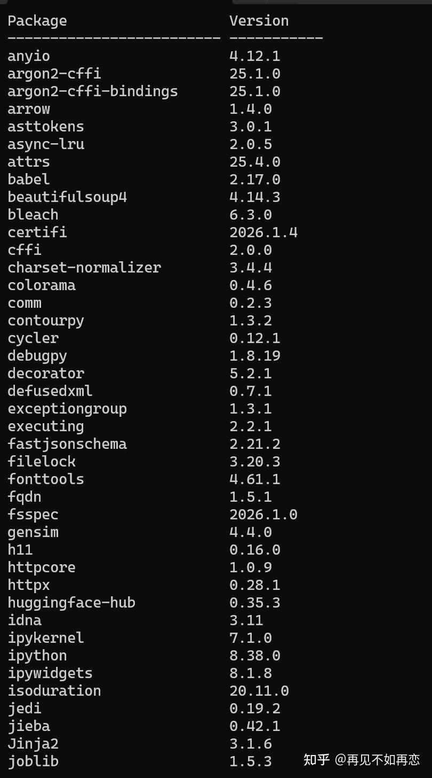Viewport: 432px width, 778px height.
Task: Click the charset-normalizer package name
Action: coord(84,268)
